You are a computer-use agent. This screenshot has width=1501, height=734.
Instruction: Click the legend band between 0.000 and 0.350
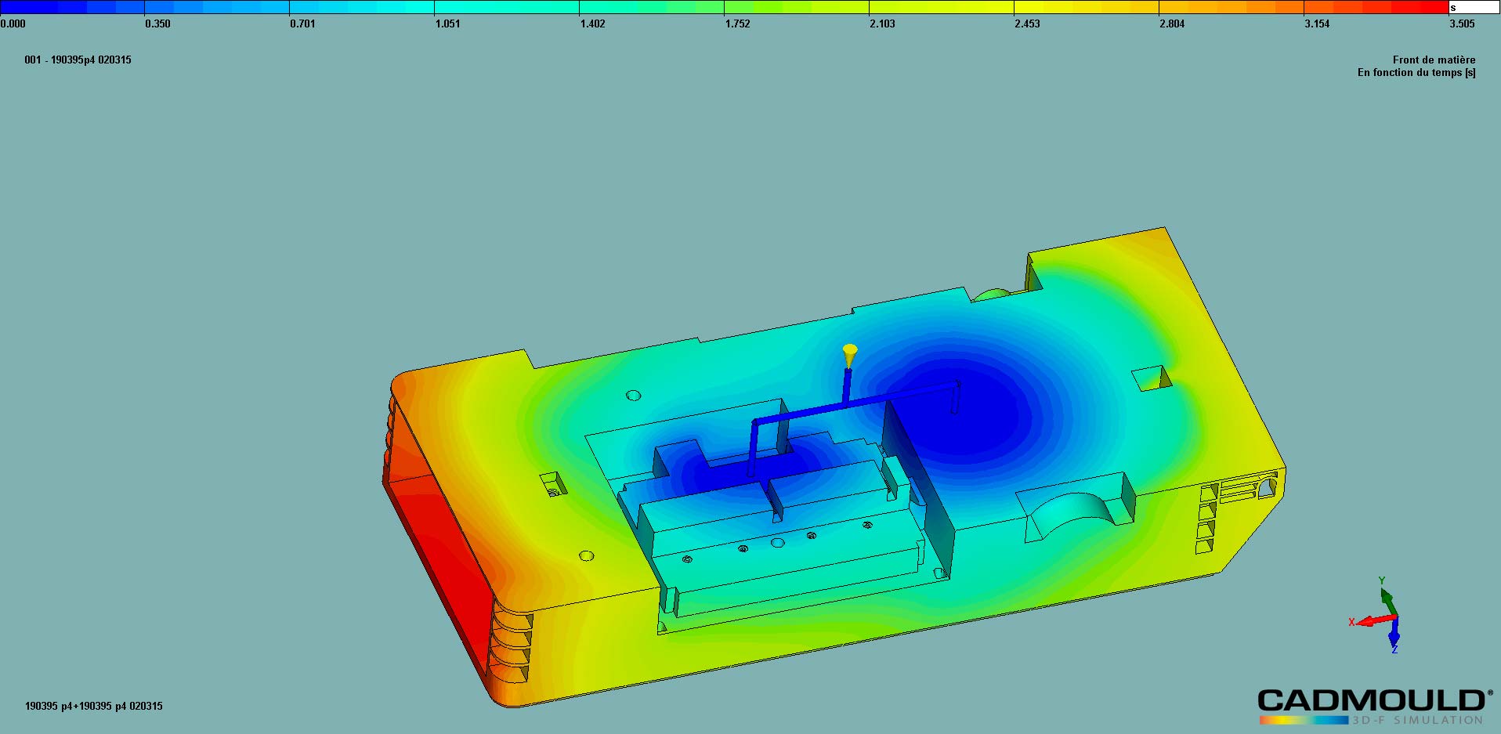tap(72, 7)
